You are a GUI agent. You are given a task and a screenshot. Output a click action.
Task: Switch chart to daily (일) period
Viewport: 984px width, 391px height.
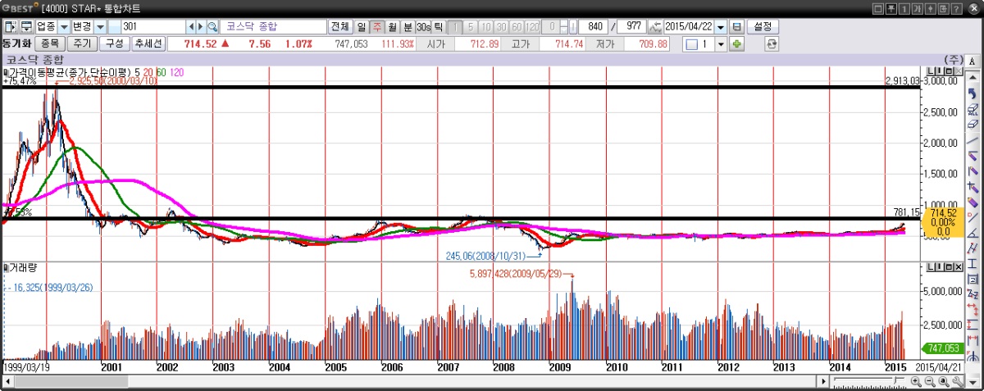pyautogui.click(x=362, y=27)
